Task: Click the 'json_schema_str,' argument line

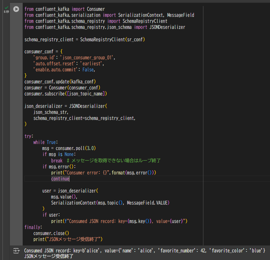Action: [51, 112]
